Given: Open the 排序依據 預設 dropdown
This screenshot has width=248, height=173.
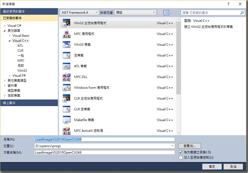Looking at the screenshot, I should [135, 13].
